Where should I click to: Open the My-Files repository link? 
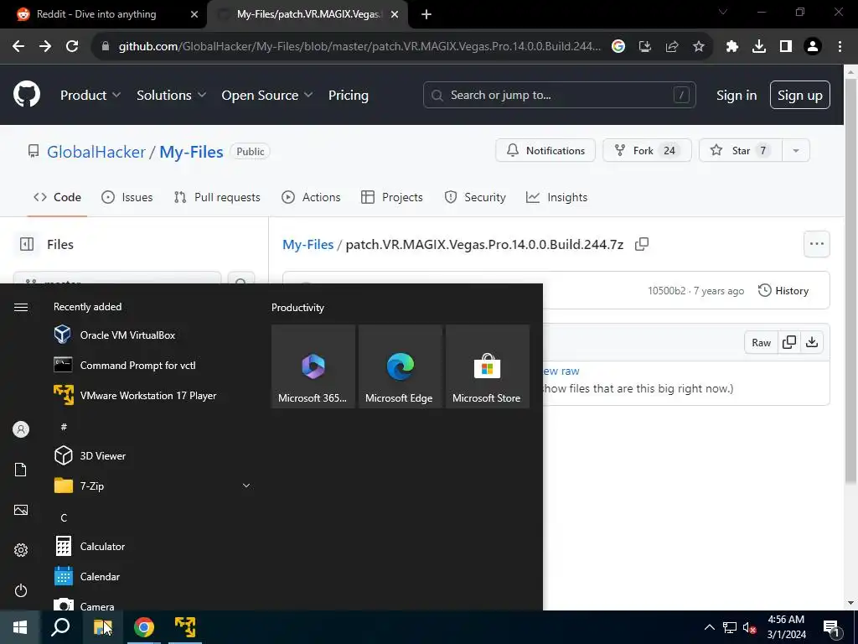point(191,152)
